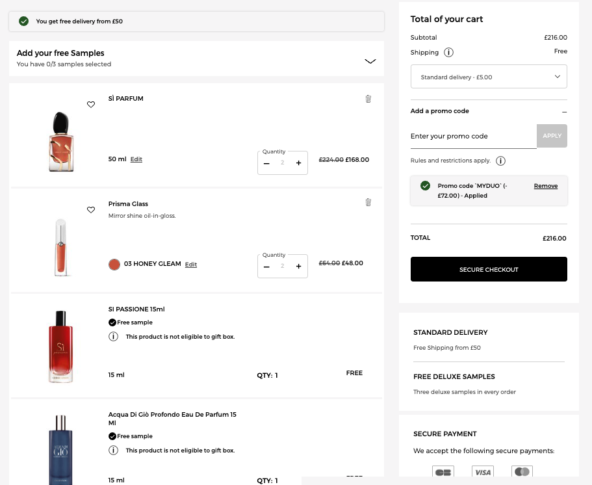Click the promo code input field
Screen dimensions: 592x485
(473, 137)
